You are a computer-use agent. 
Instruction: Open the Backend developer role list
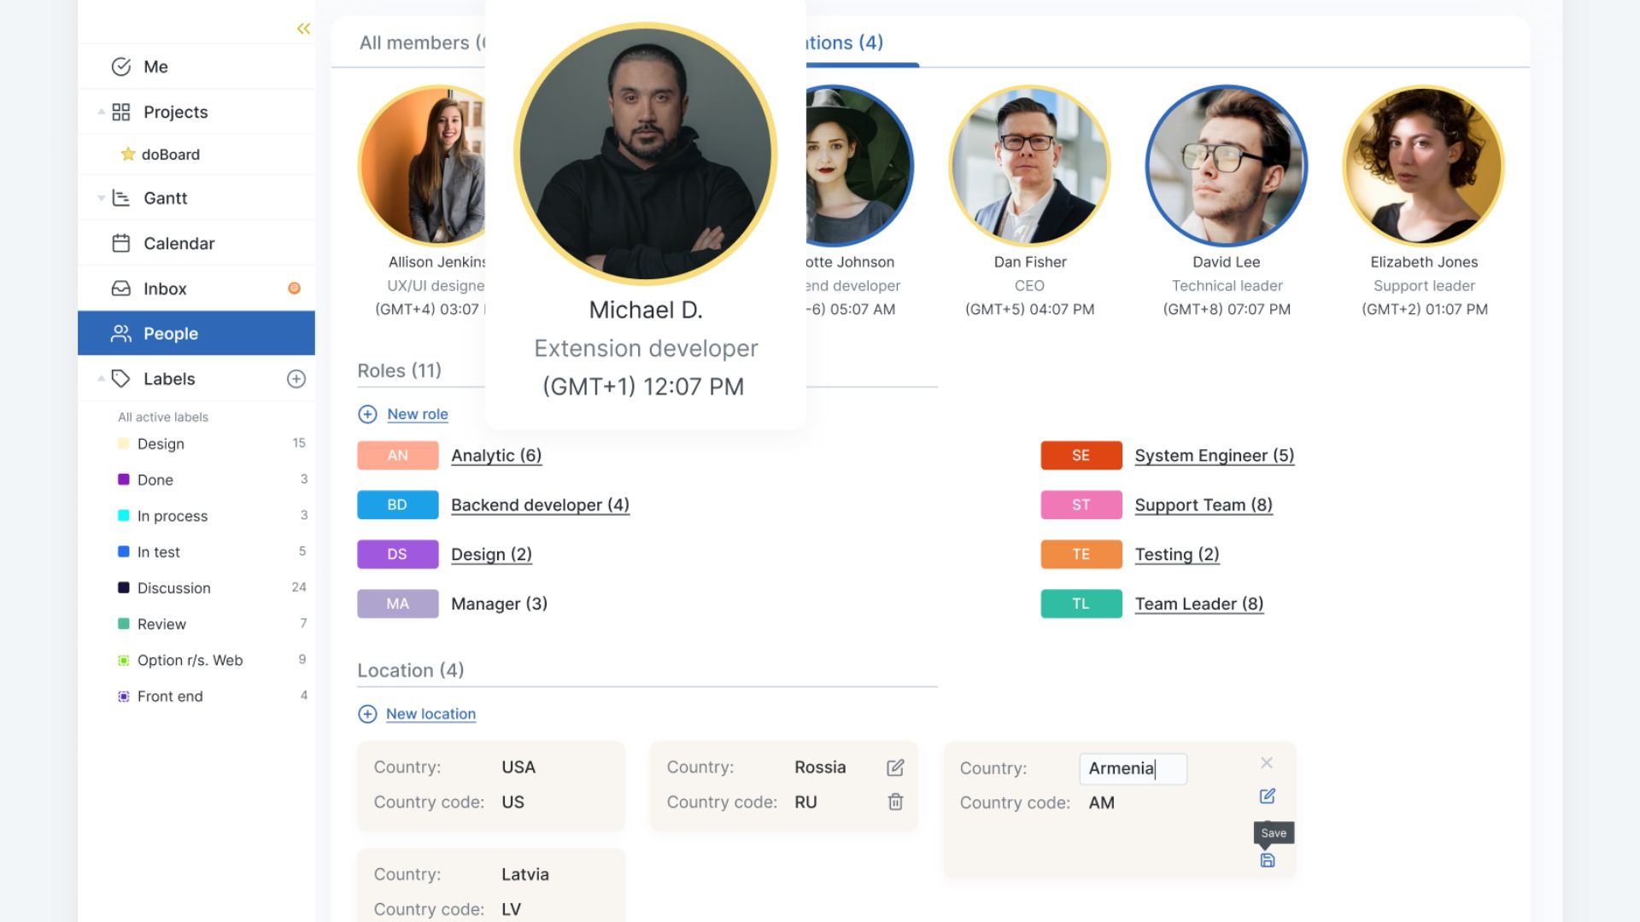(540, 505)
